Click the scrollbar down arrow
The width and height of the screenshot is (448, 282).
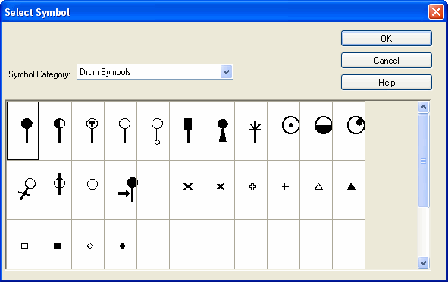click(x=423, y=262)
